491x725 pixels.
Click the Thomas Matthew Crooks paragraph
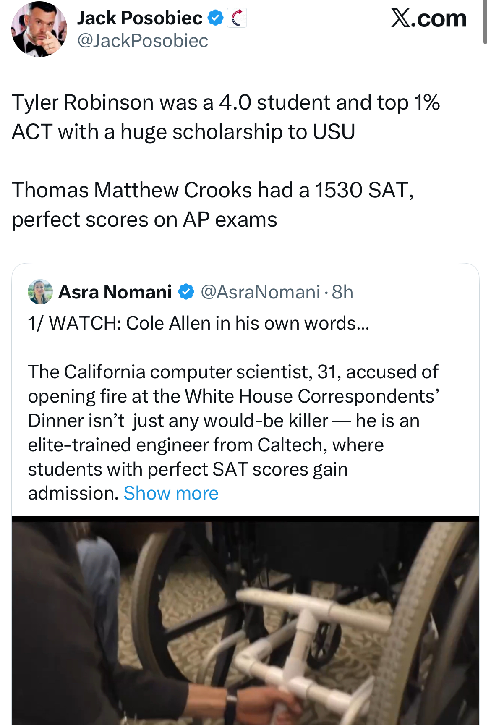coord(212,205)
